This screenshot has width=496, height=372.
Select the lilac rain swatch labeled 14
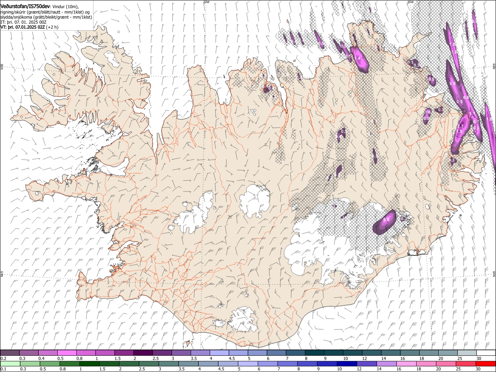[386, 364]
